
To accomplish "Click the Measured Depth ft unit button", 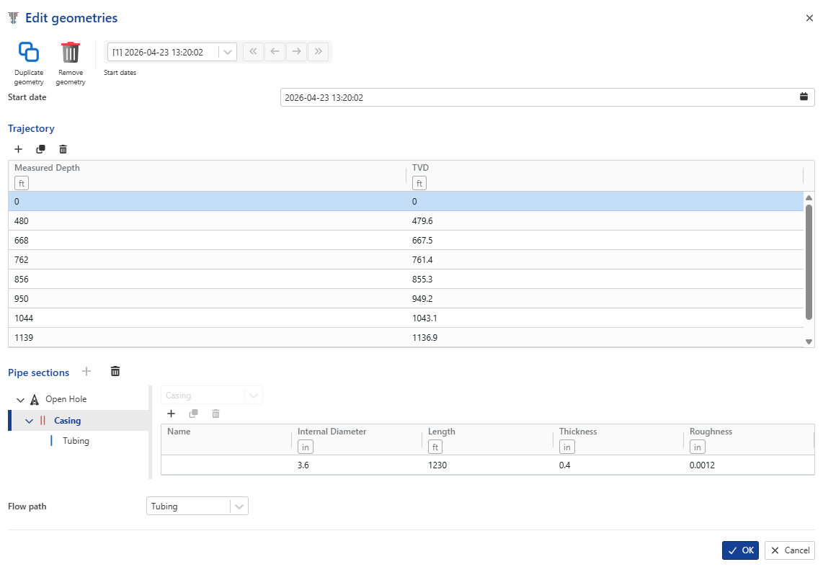I will coord(22,183).
